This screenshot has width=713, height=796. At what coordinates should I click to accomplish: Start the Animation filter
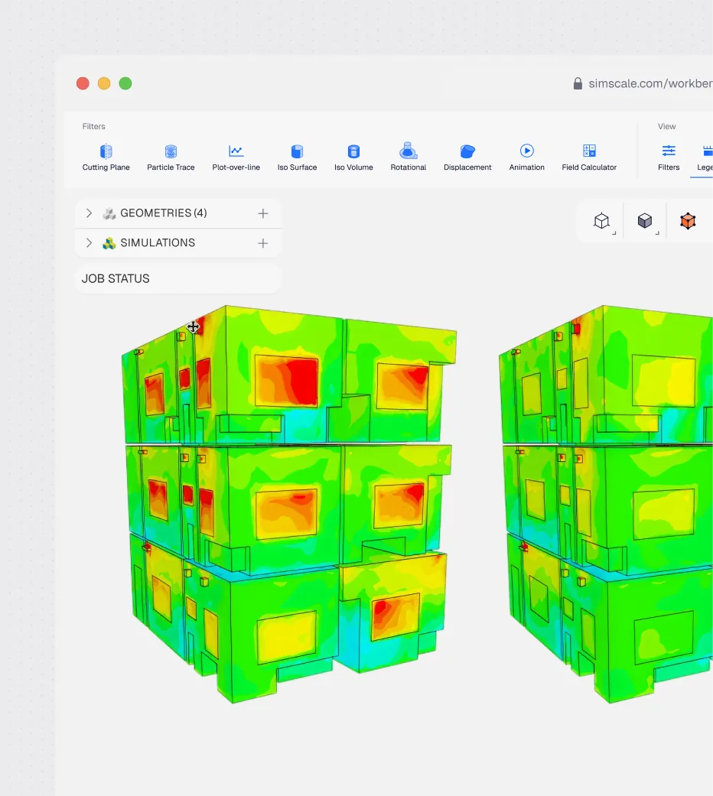pyautogui.click(x=526, y=158)
